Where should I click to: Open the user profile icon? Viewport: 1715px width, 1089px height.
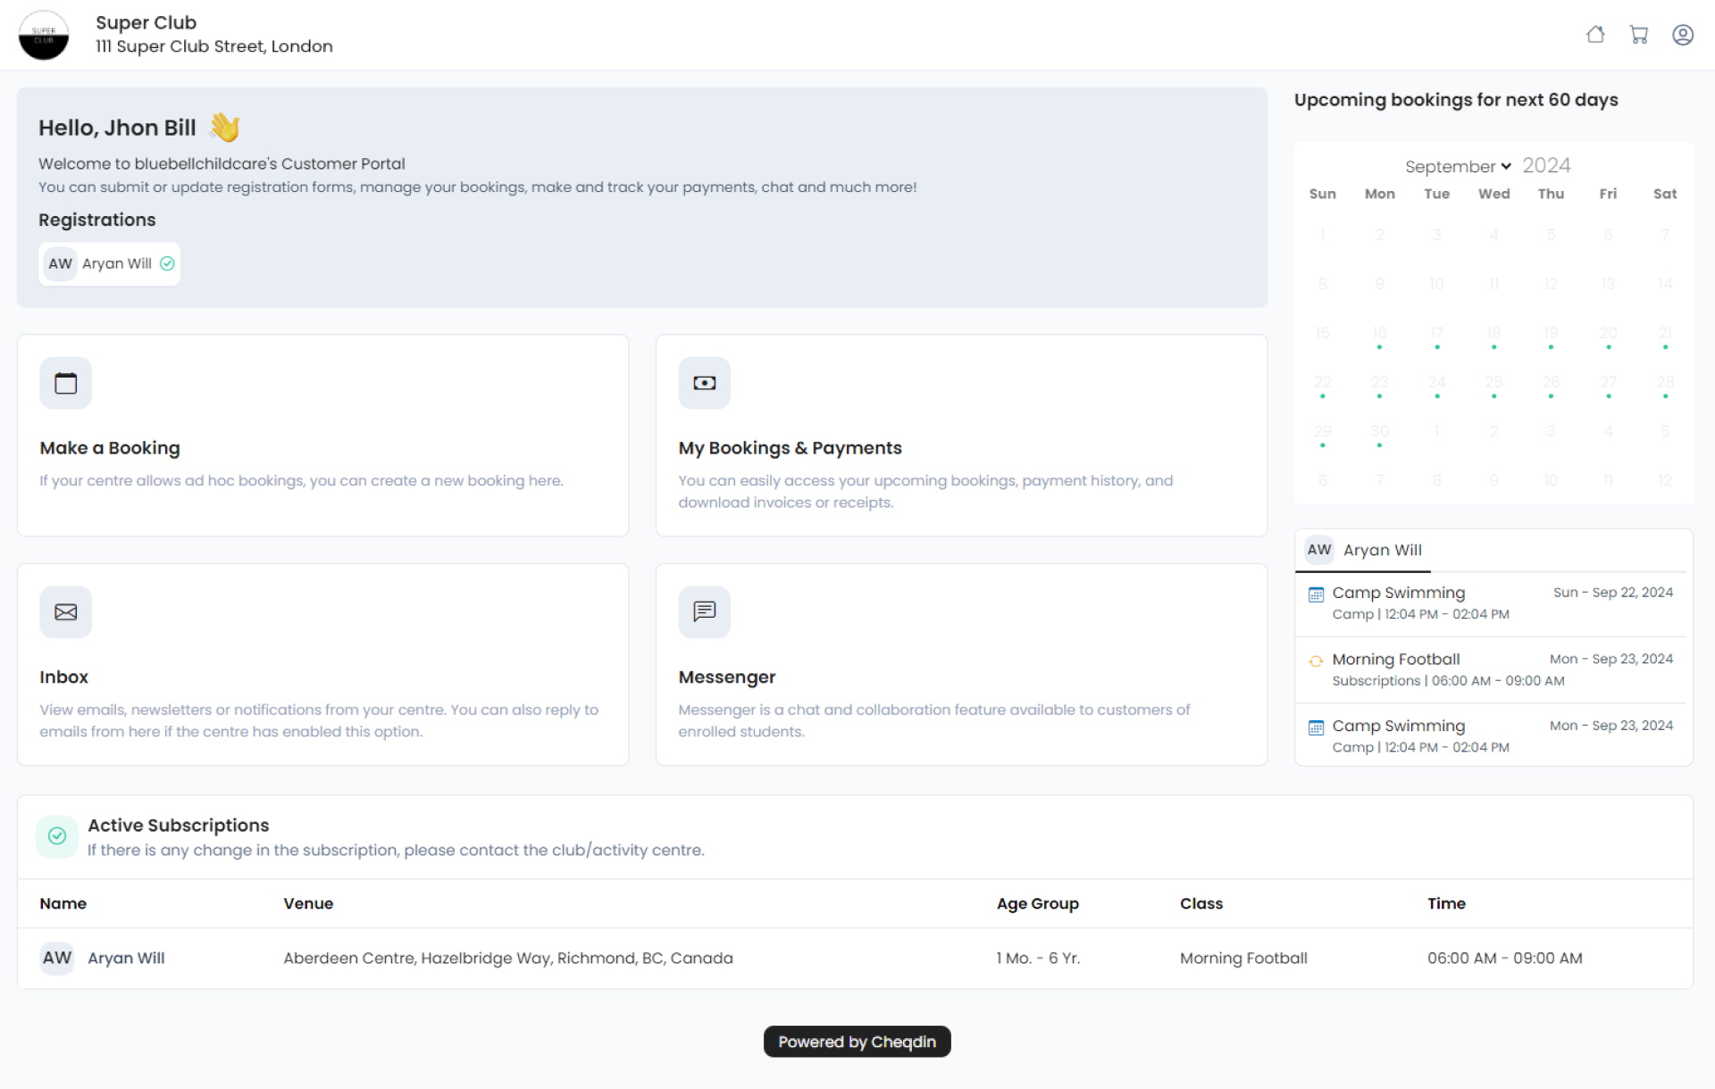pos(1683,35)
